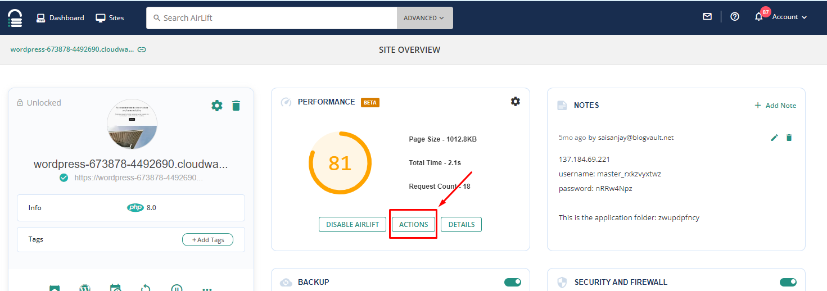The height and width of the screenshot is (291, 827).
Task: Open Performance settings gear icon
Action: pyautogui.click(x=516, y=101)
